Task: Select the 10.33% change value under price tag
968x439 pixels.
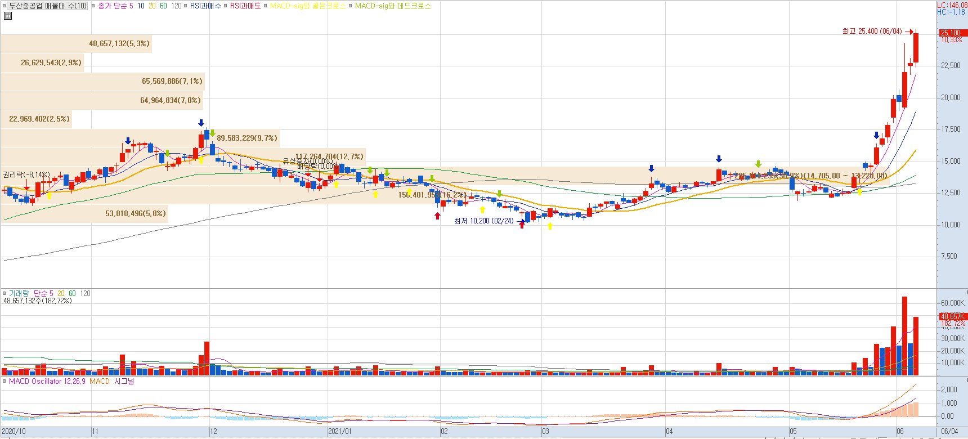Action: [952, 39]
